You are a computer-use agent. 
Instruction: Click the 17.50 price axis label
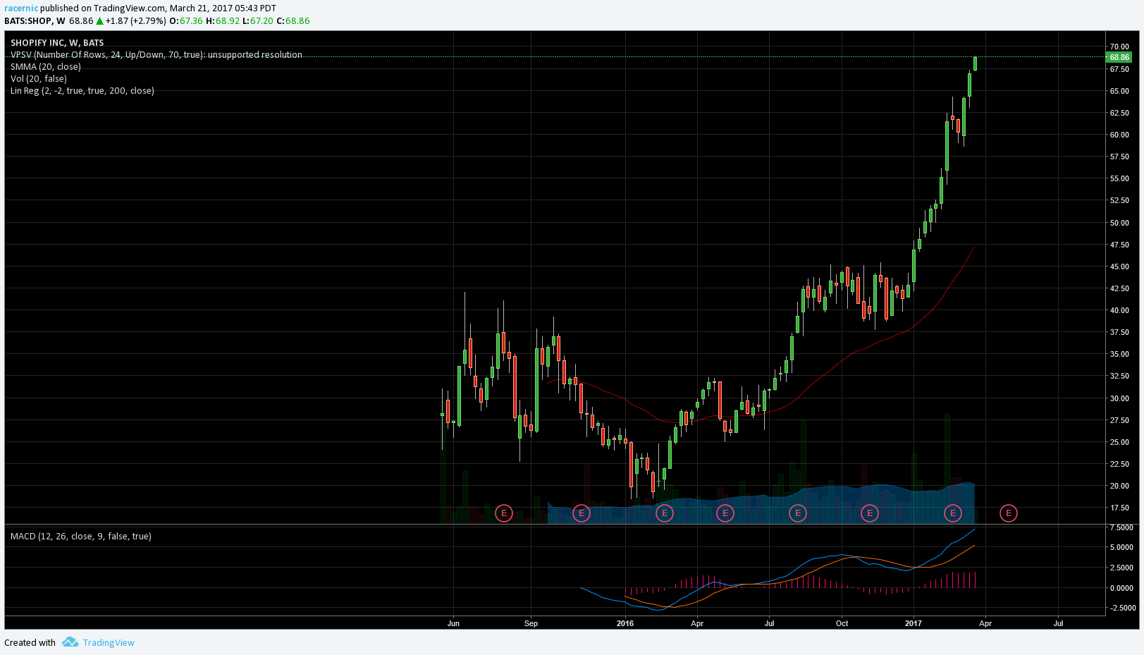[x=1119, y=508]
